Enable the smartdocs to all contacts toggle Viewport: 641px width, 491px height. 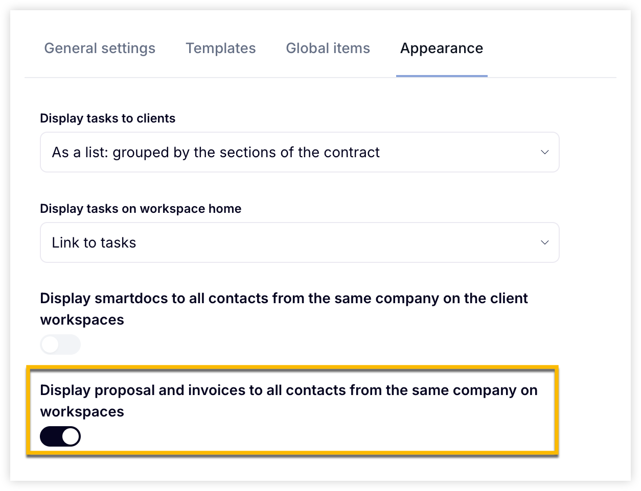pyautogui.click(x=60, y=345)
